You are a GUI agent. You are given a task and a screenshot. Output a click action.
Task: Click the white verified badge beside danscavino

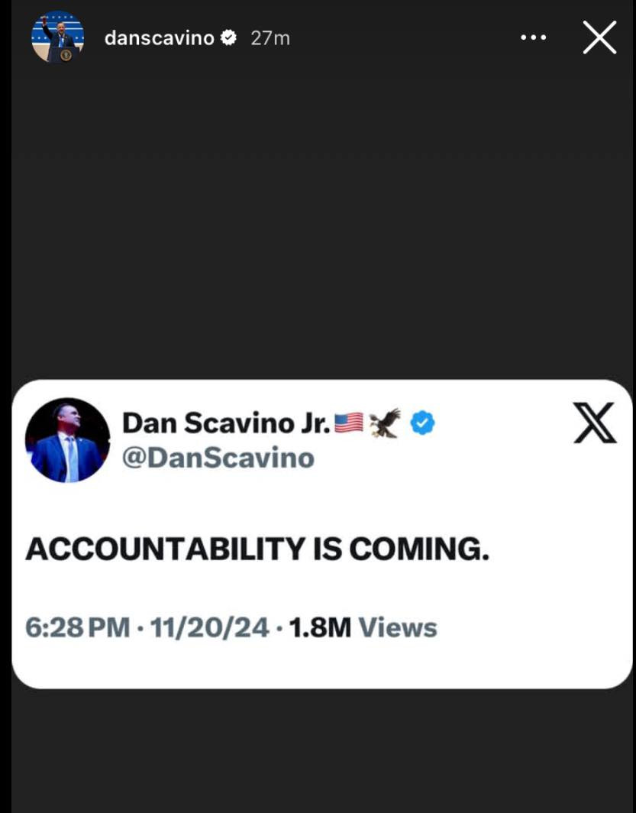tap(228, 38)
